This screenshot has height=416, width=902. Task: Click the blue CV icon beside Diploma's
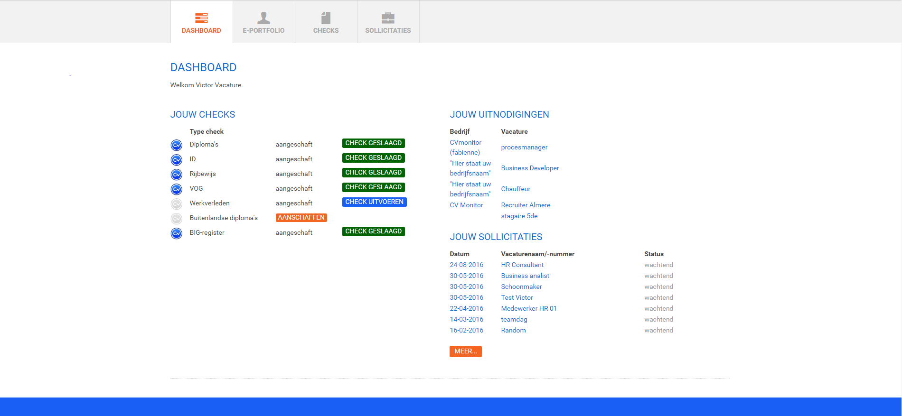click(x=177, y=145)
